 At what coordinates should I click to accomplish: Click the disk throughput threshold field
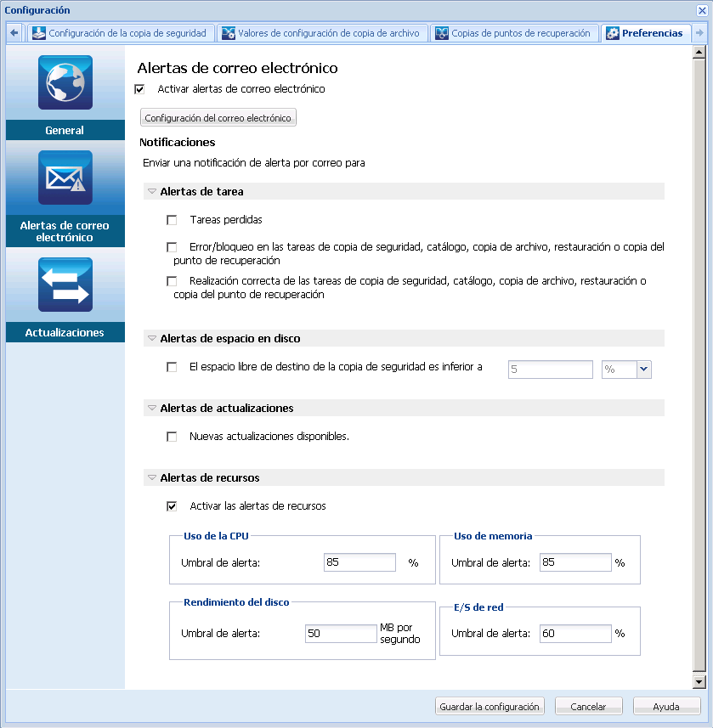coord(341,634)
